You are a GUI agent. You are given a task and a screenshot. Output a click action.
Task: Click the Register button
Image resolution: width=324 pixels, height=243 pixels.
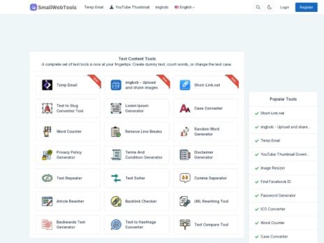tap(306, 7)
